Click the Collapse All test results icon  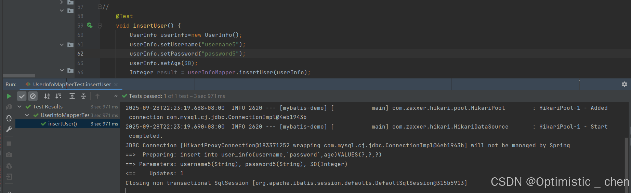click(x=83, y=96)
